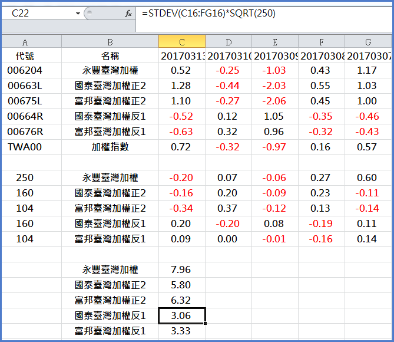Select cell containing 250 in column A
Viewport: 394px width, 342px height.
coord(31,178)
